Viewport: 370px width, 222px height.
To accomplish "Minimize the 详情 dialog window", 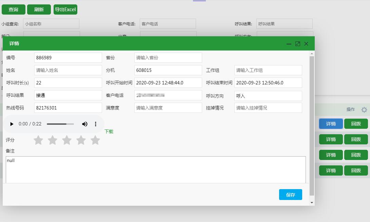I will (x=289, y=44).
